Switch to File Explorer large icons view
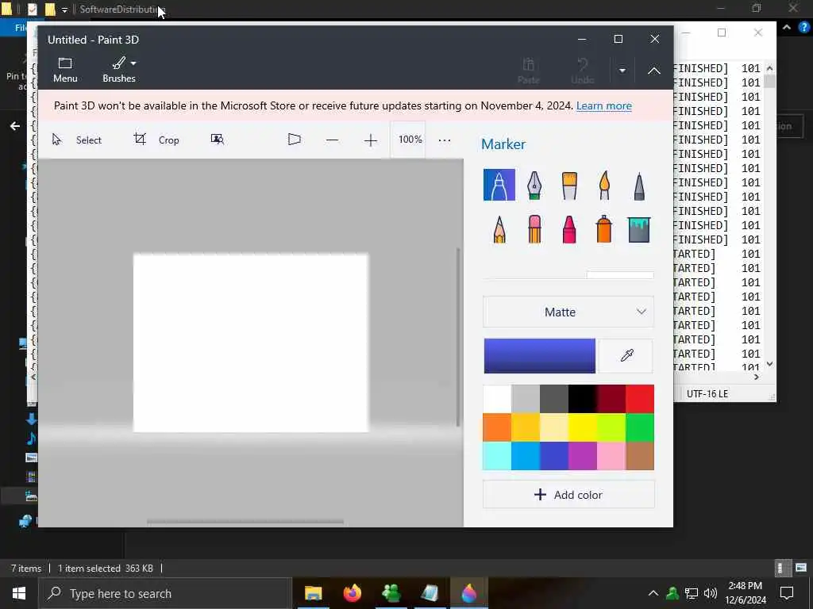 tap(801, 568)
